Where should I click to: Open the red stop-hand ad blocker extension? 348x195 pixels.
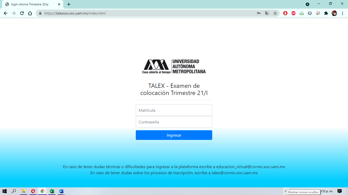[285, 13]
